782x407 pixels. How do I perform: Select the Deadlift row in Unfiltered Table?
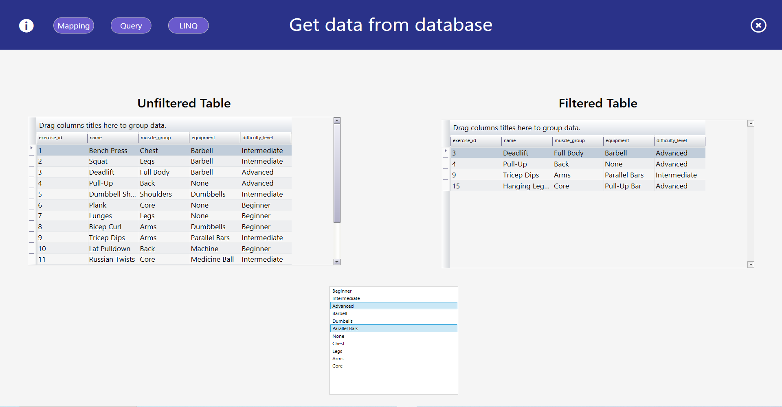click(x=102, y=173)
